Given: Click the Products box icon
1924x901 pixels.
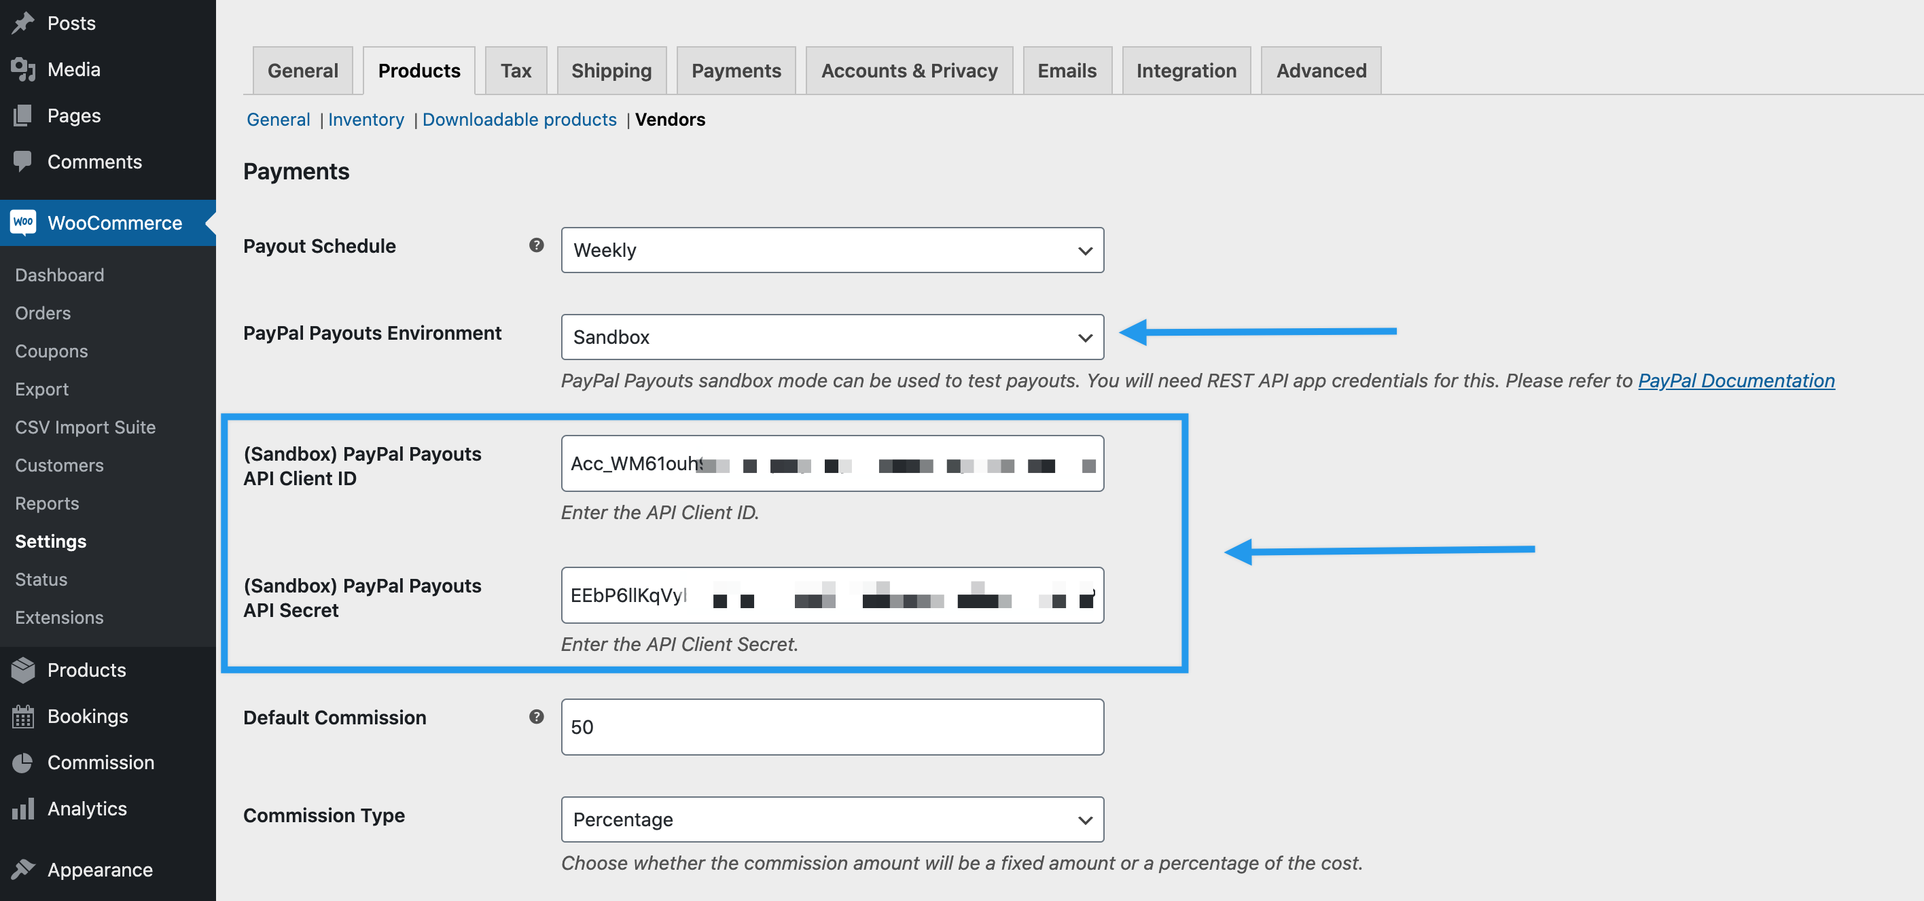Looking at the screenshot, I should [x=23, y=669].
